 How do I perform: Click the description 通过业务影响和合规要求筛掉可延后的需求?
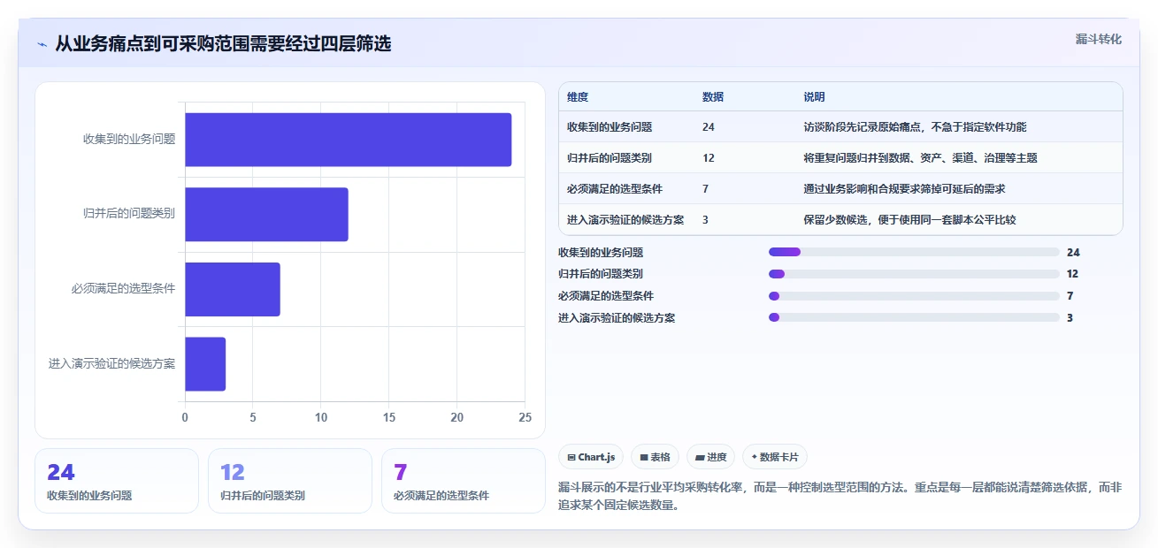point(904,189)
